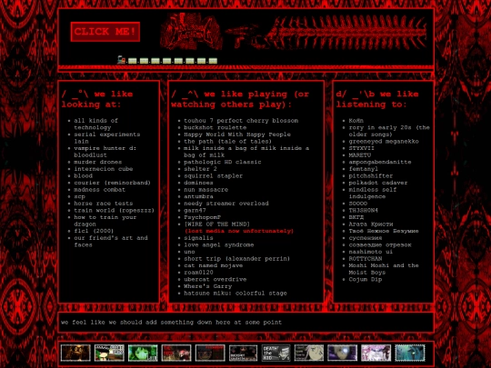The width and height of the screenshot is (491, 368).
Task: Open the DEATH the KID stamp
Action: click(x=276, y=353)
